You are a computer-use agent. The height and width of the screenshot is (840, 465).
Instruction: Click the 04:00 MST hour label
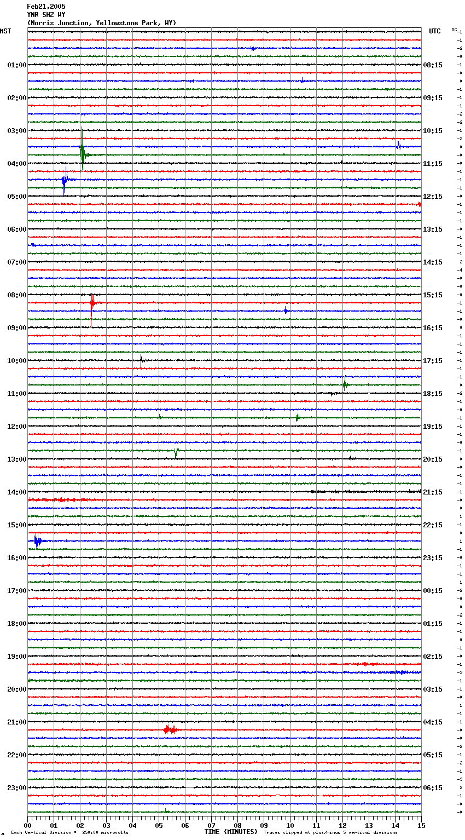click(x=17, y=164)
